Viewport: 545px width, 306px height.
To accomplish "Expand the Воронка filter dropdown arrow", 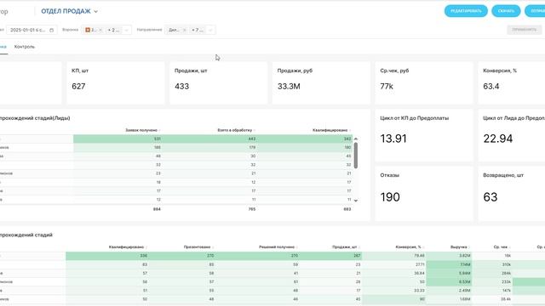I will (127, 31).
